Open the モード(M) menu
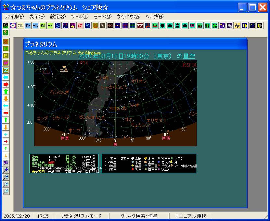The height and width of the screenshot is (221, 270). tap(102, 17)
